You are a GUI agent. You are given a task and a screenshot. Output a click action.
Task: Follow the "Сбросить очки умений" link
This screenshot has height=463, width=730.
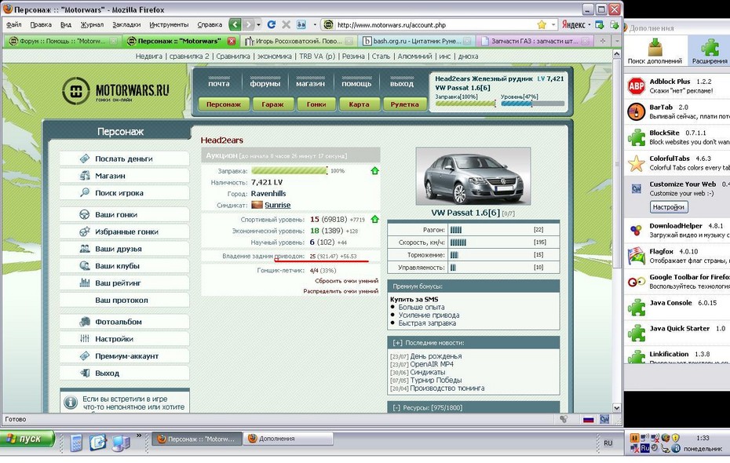pyautogui.click(x=346, y=280)
